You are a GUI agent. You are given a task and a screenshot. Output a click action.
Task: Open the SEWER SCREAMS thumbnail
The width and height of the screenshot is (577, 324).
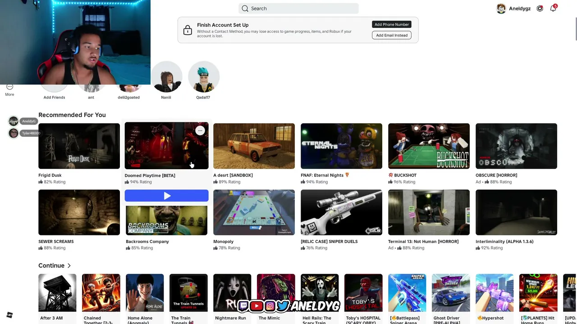point(79,212)
